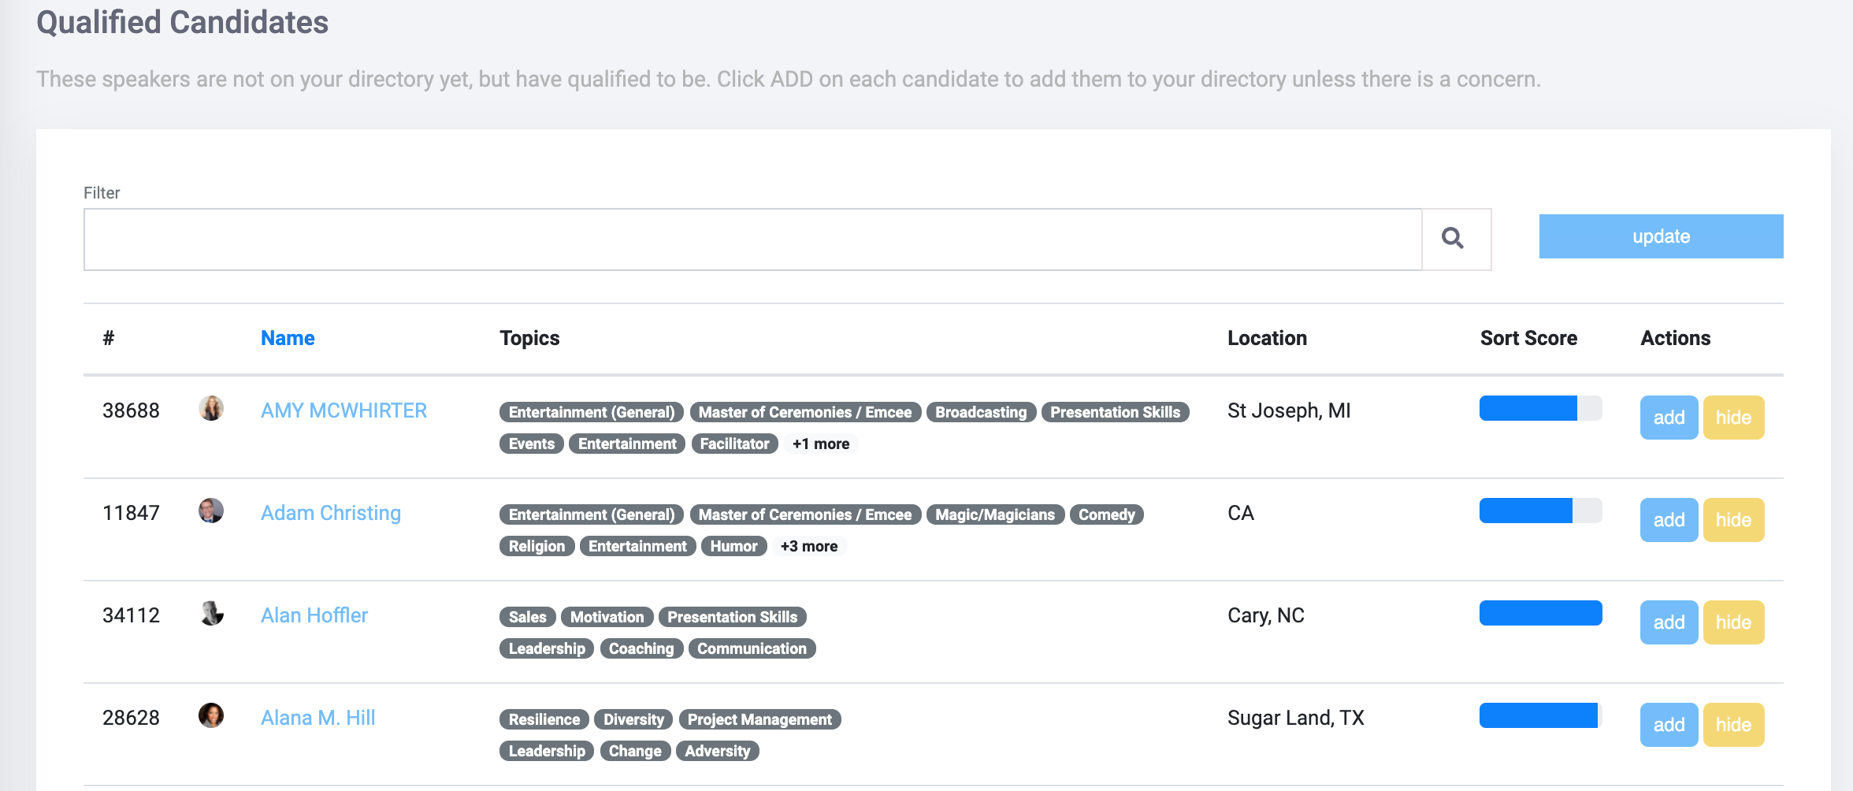Open AMY MCWHIRTER's avatar thumbnail
The image size is (1853, 791).
pos(211,408)
